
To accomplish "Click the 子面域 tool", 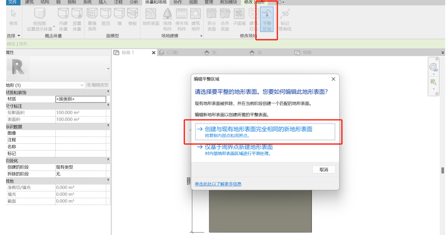I will (x=239, y=17).
